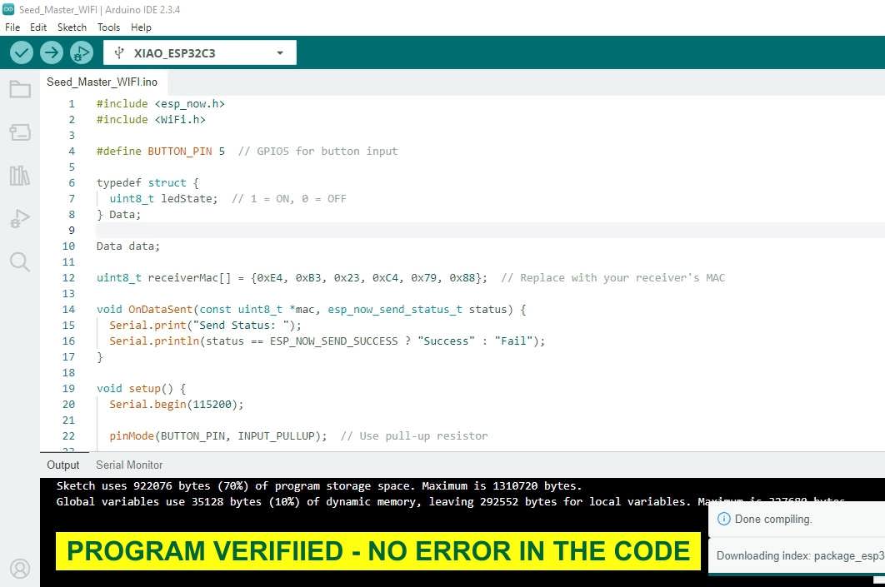Start debugging with the Debug toolbar button
The image size is (885, 587).
[x=82, y=53]
